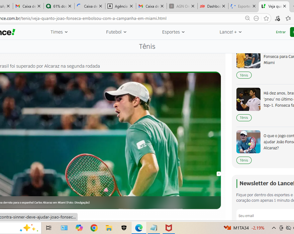The width and height of the screenshot is (294, 234).
Task: Add page to favorites with star icon
Action: tap(266, 18)
